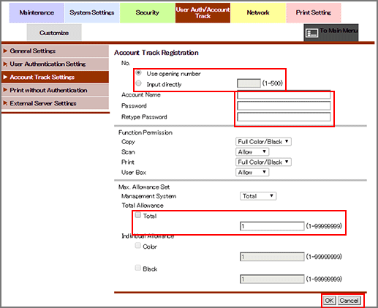Click the arrow icon beside General Settings
Image resolution: width=378 pixels, height=308 pixels.
[x=5, y=51]
